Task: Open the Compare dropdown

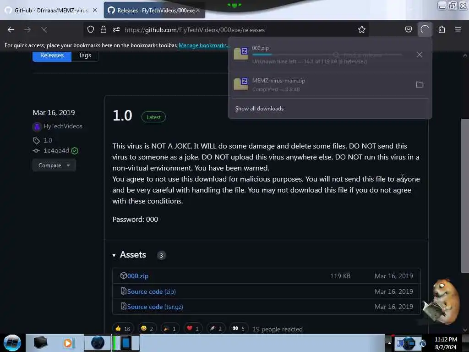Action: click(54, 165)
